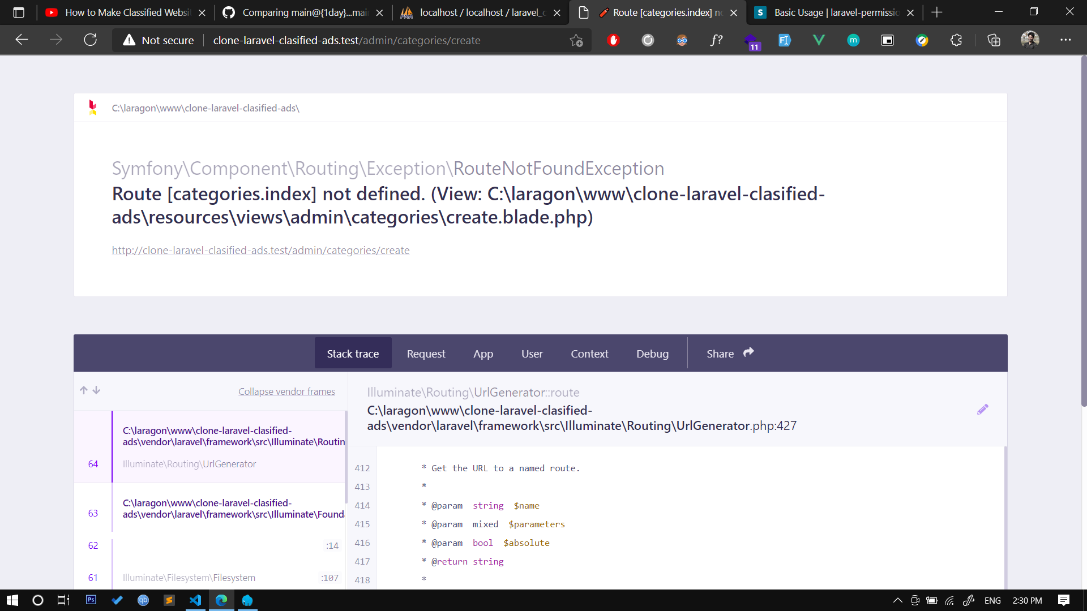The height and width of the screenshot is (611, 1087).
Task: Jump to previous stack frame using up arrow
Action: tap(83, 390)
